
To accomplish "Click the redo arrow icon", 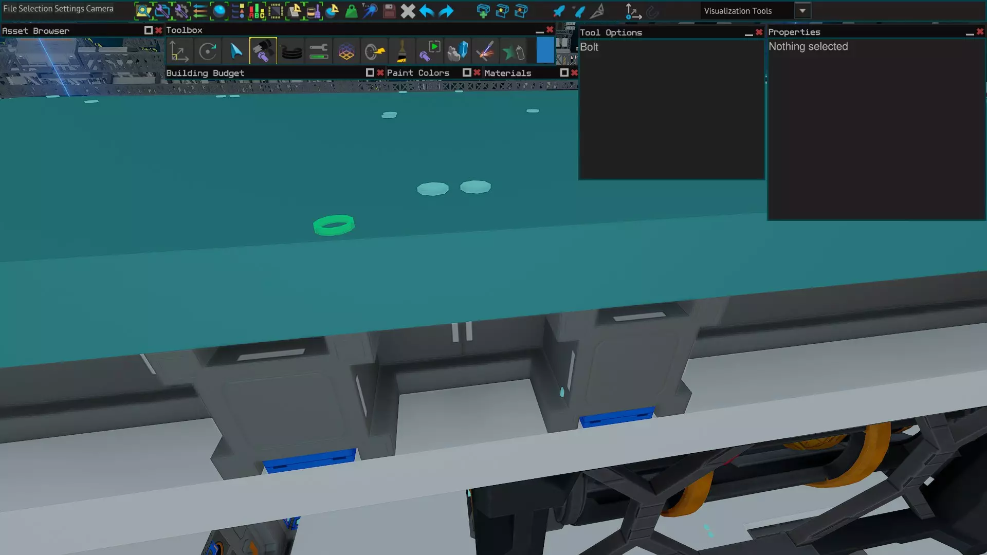I will [446, 11].
